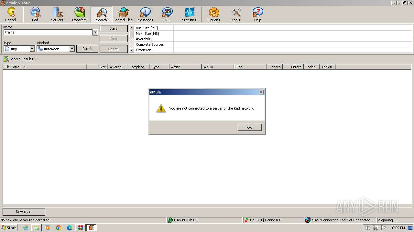Open WinRAR from the taskbar
The image size is (414, 232).
point(81,228)
